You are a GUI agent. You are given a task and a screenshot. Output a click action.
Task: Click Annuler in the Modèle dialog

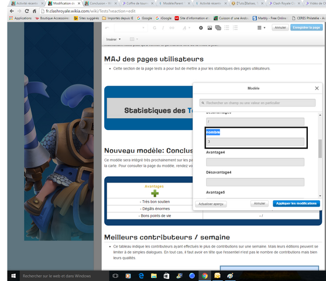coord(259,203)
